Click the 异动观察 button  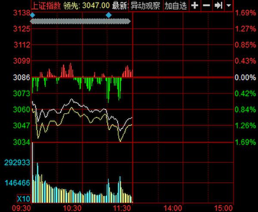point(146,6)
